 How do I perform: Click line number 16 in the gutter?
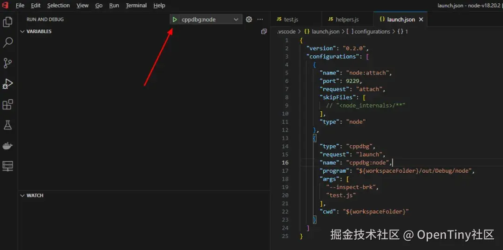coord(285,162)
